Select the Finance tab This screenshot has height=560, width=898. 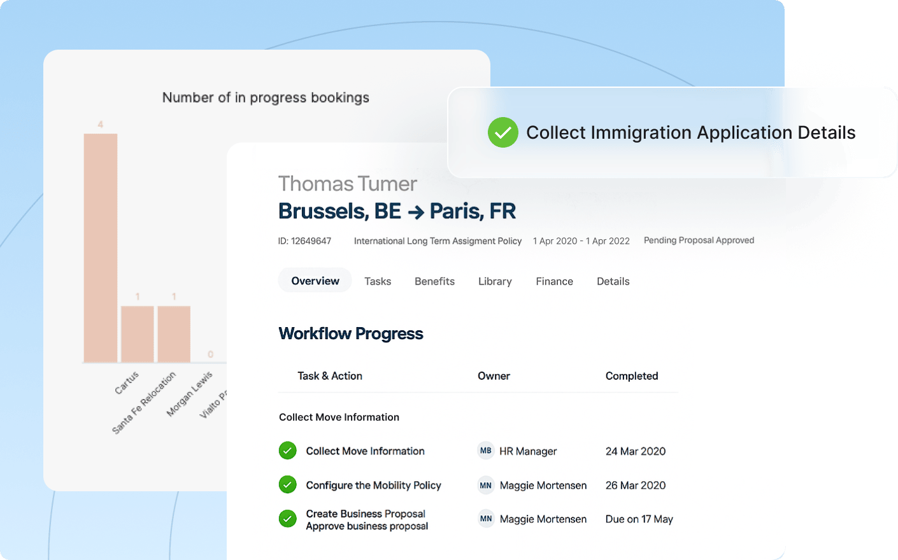click(554, 281)
